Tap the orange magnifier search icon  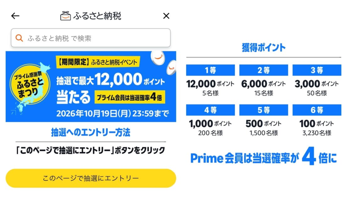click(x=19, y=38)
